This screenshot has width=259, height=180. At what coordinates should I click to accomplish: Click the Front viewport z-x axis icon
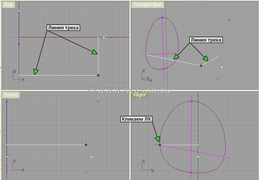tap(18, 165)
